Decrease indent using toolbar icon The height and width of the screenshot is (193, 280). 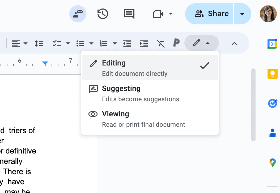coord(127,43)
